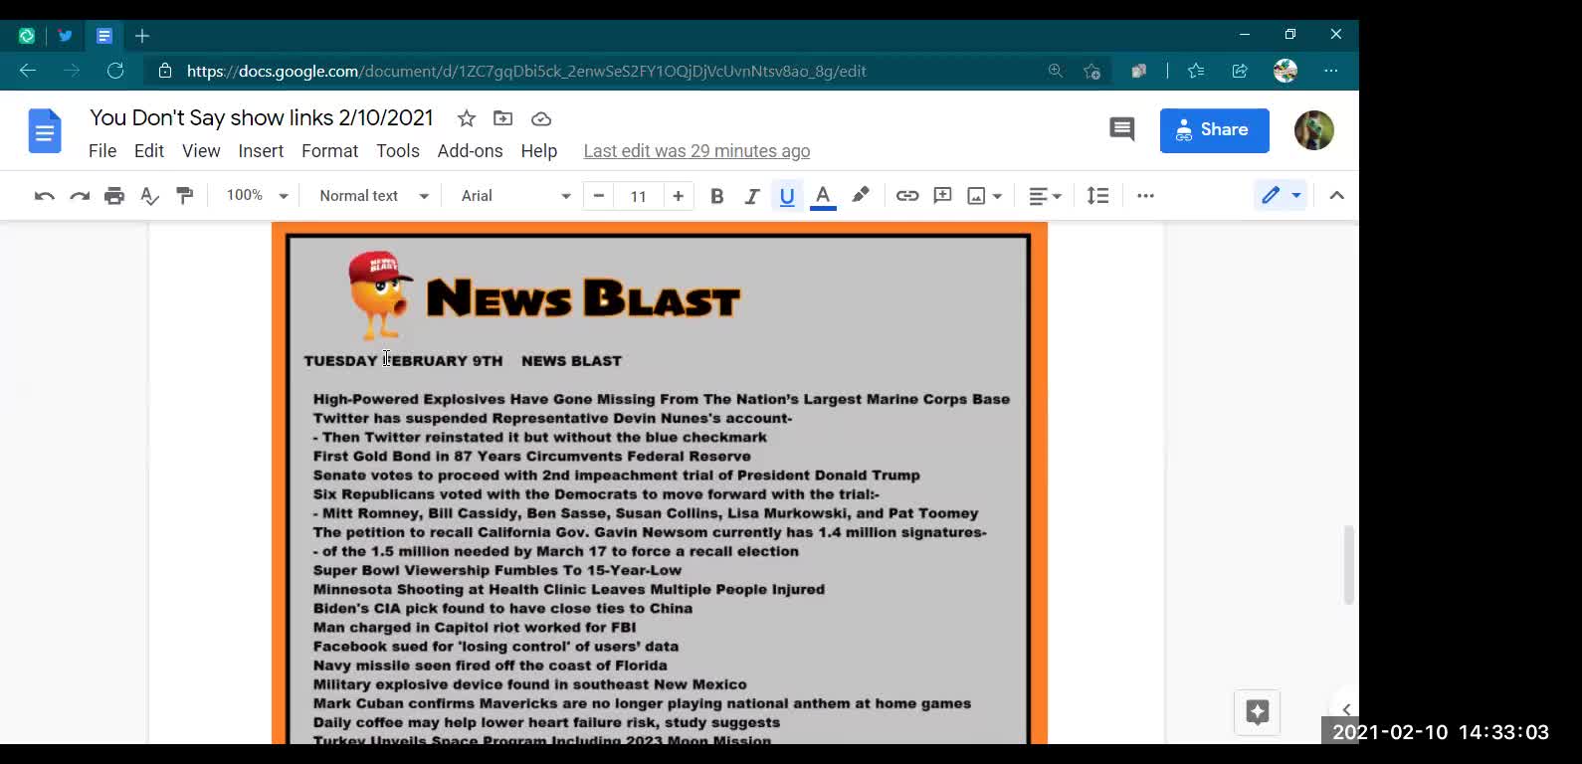Decrease font size with minus button

click(x=599, y=196)
